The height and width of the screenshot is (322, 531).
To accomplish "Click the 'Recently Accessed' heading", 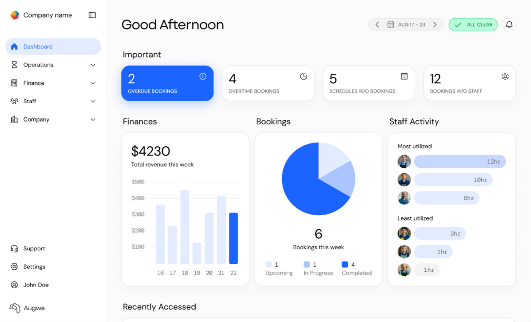I will 159,306.
